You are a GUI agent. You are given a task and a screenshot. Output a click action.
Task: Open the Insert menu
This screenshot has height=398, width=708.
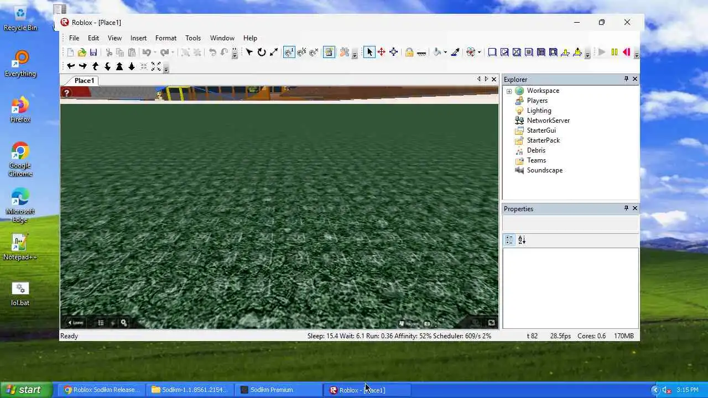(x=138, y=38)
